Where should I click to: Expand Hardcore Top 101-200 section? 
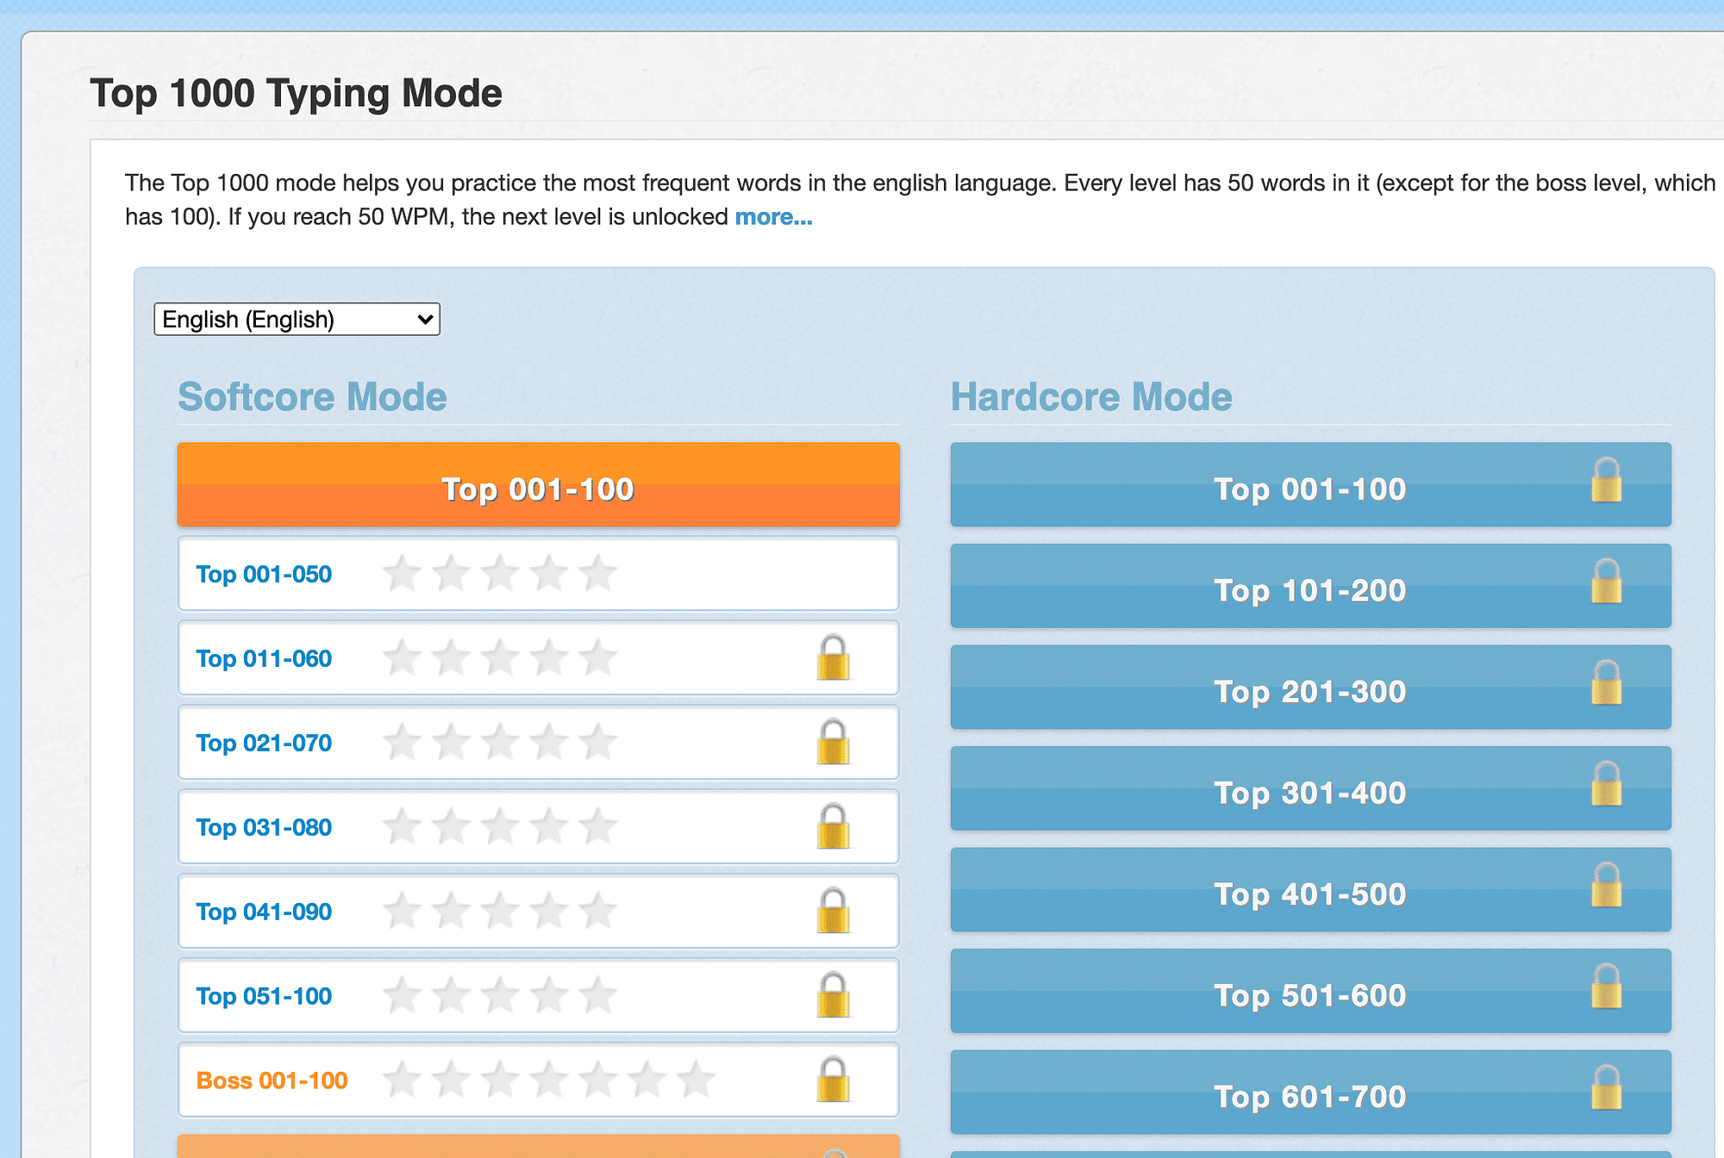point(1310,586)
